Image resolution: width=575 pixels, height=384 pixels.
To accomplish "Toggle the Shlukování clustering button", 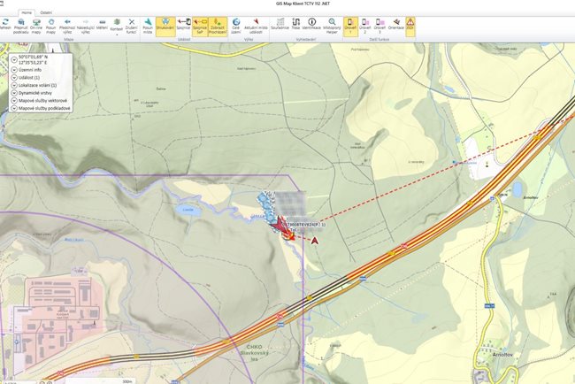I will [x=165, y=25].
